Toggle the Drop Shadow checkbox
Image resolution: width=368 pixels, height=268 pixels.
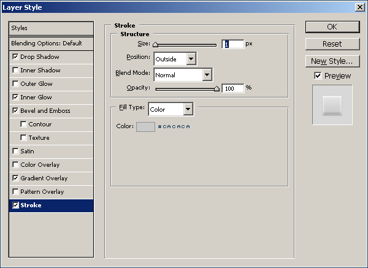pos(15,57)
